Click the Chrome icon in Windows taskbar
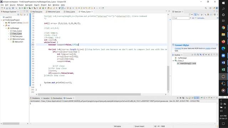 (x=223, y=28)
